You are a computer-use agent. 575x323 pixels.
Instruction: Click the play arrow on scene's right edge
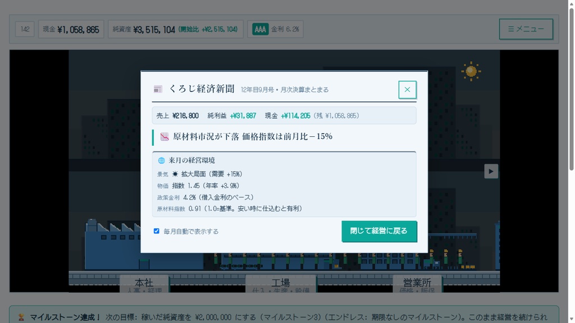click(491, 171)
